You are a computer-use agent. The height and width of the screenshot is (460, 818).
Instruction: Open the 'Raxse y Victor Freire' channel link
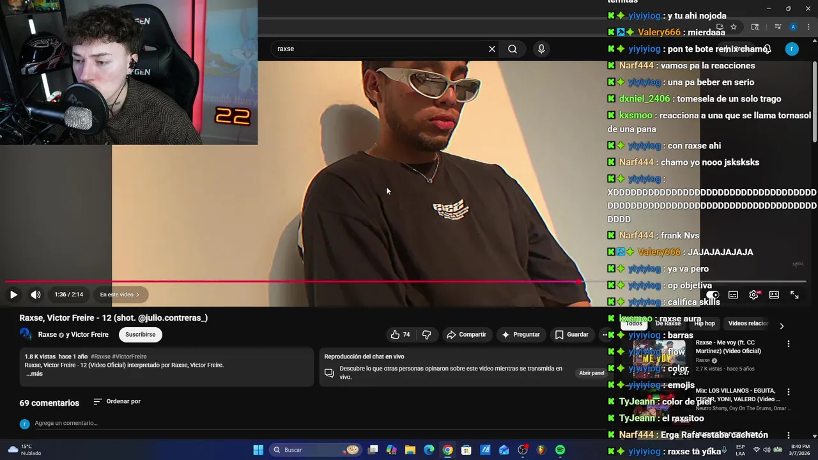73,335
